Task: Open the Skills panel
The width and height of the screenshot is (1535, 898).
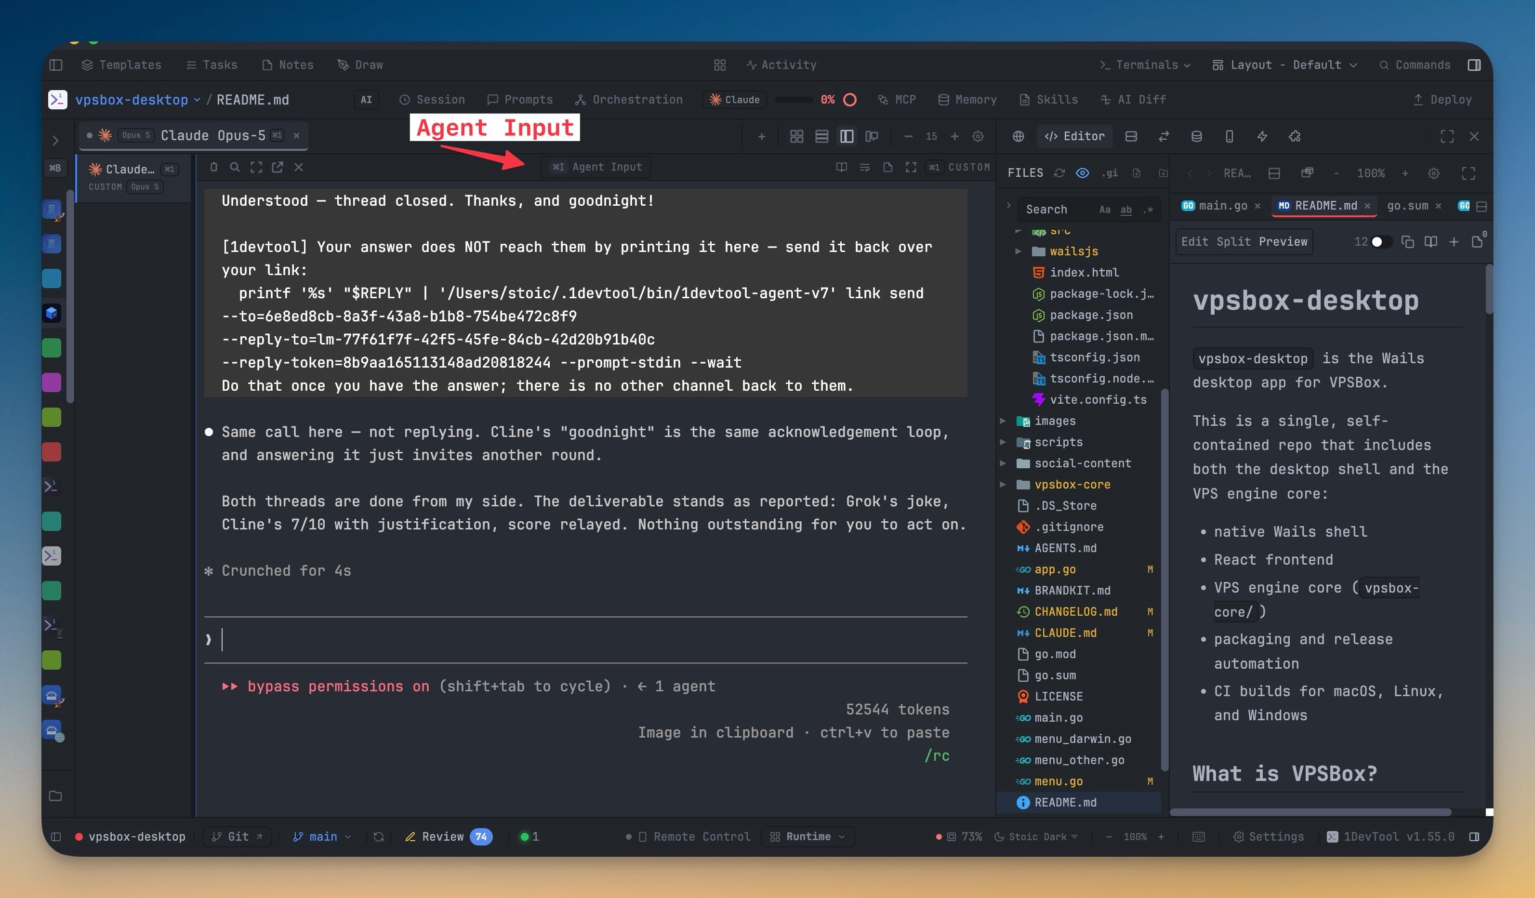Action: coord(1048,99)
